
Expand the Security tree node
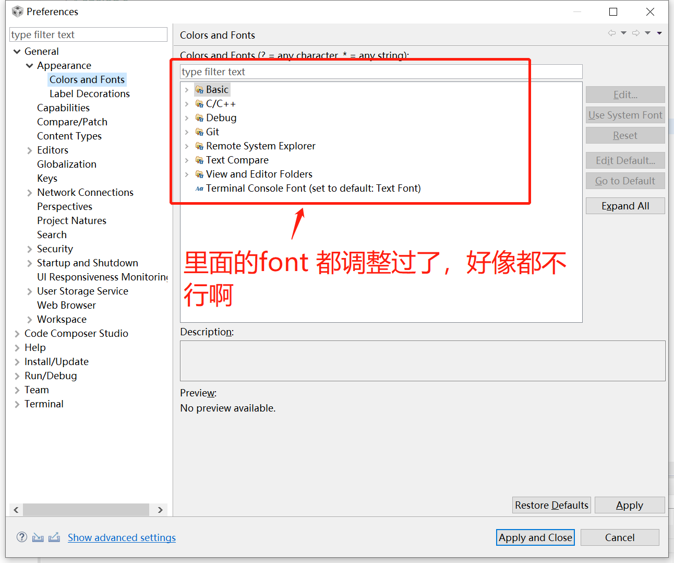coord(30,249)
